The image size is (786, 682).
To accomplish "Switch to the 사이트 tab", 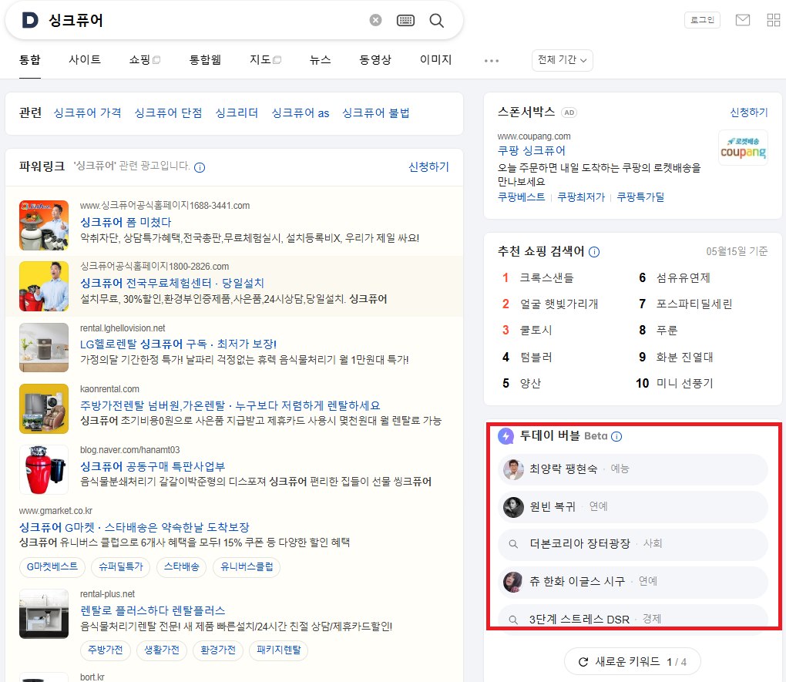I will click(x=85, y=59).
